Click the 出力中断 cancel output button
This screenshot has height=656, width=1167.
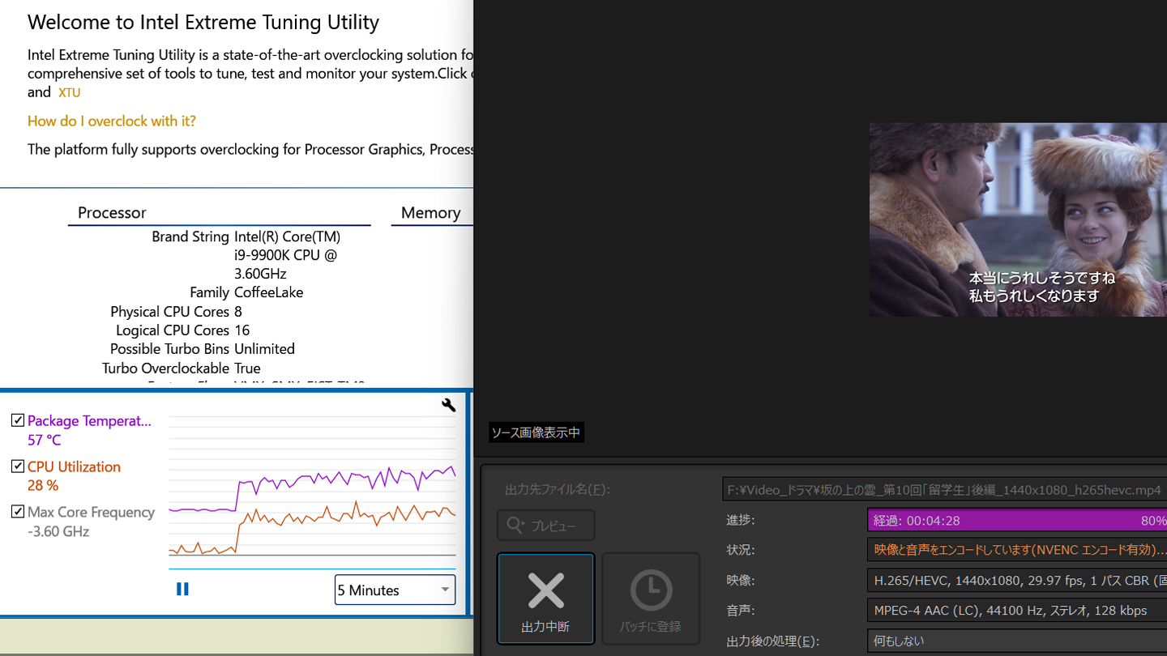(545, 598)
